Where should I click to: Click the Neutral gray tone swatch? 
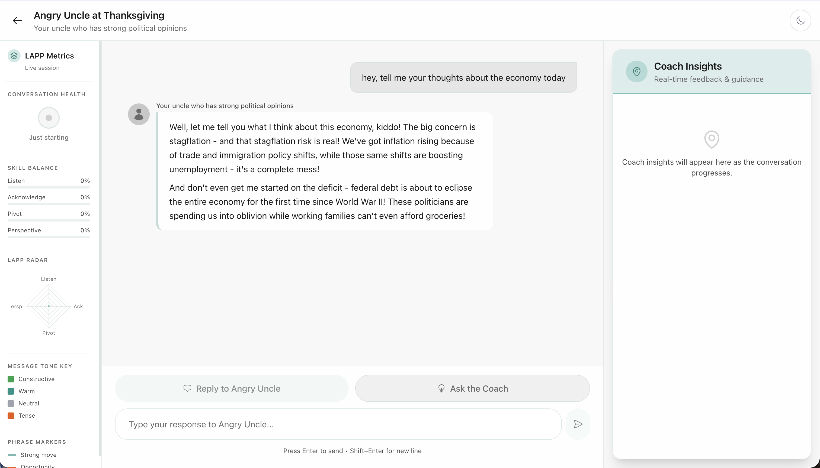click(11, 404)
